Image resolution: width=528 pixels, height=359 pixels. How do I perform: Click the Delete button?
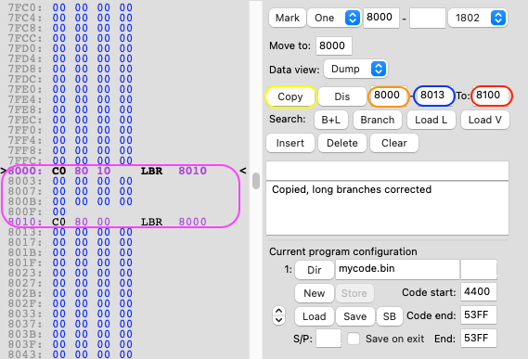[x=342, y=143]
